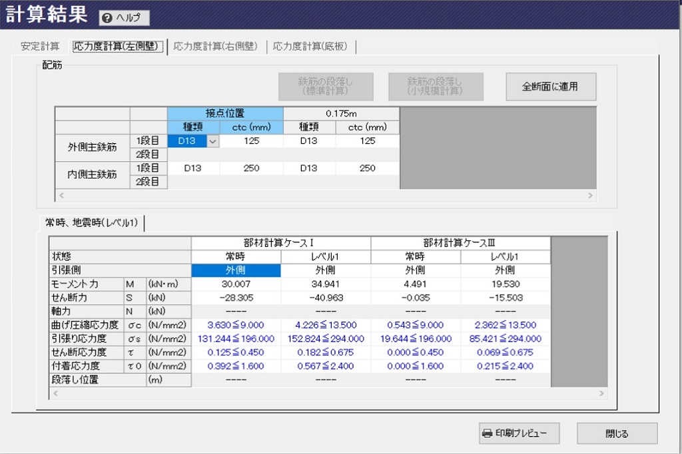682x454 pixels.
Task: Click result 152.824≦294.000
Action: click(326, 339)
